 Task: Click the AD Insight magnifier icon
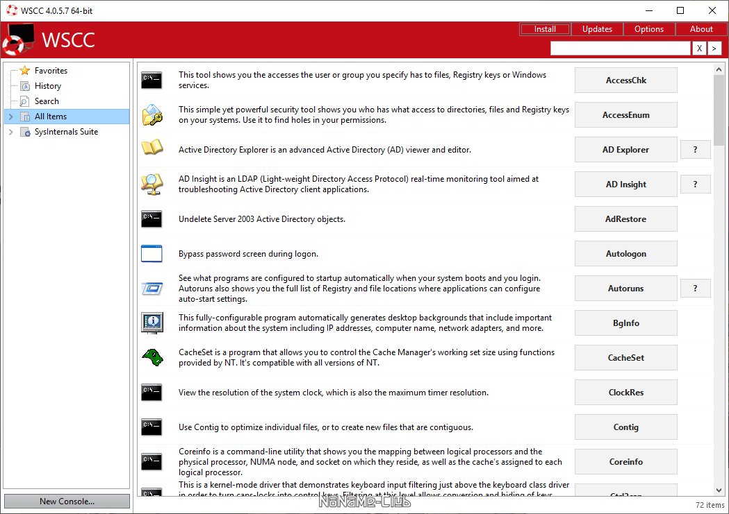pyautogui.click(x=151, y=184)
